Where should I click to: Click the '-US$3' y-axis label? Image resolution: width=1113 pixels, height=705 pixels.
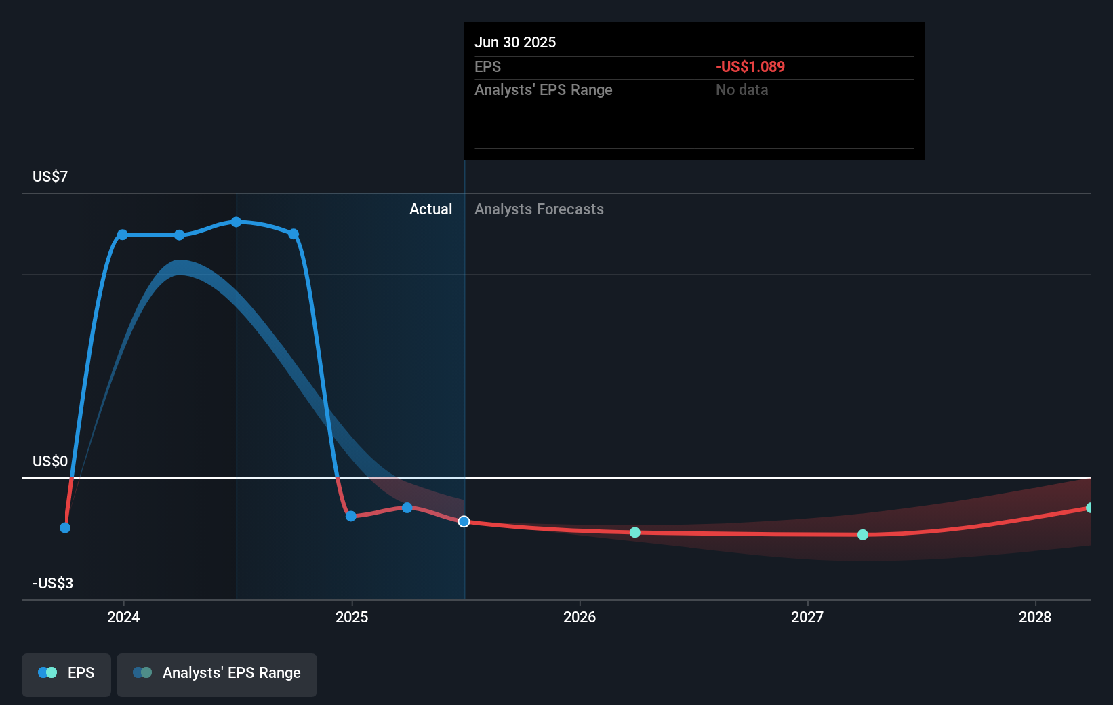coord(53,583)
